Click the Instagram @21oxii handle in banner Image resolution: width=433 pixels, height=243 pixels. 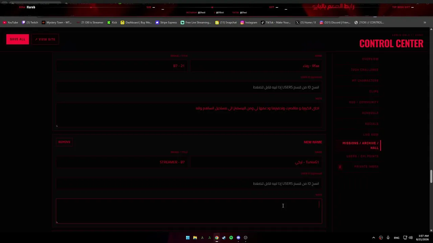[202, 12]
